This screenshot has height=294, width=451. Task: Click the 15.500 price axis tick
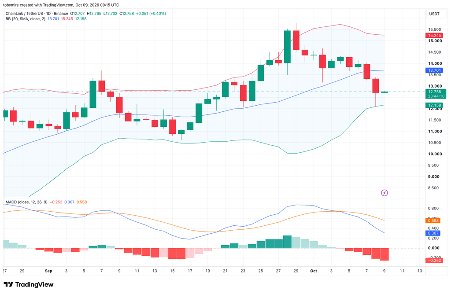coord(435,29)
